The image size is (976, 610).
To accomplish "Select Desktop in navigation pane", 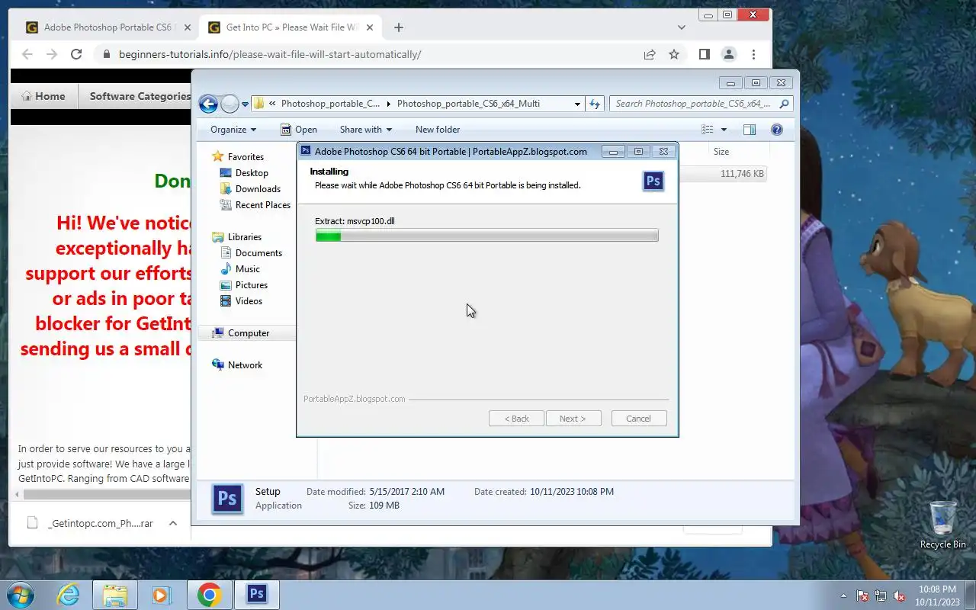I will (252, 172).
